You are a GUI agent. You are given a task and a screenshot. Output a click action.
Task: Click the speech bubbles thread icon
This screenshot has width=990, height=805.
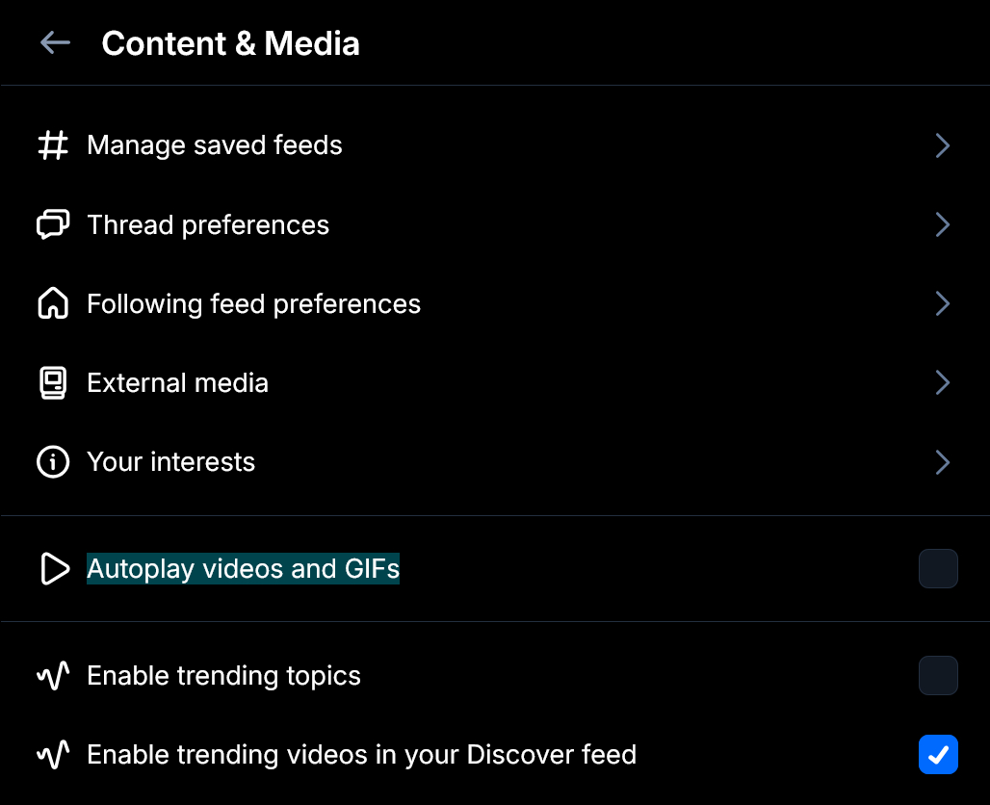(53, 224)
